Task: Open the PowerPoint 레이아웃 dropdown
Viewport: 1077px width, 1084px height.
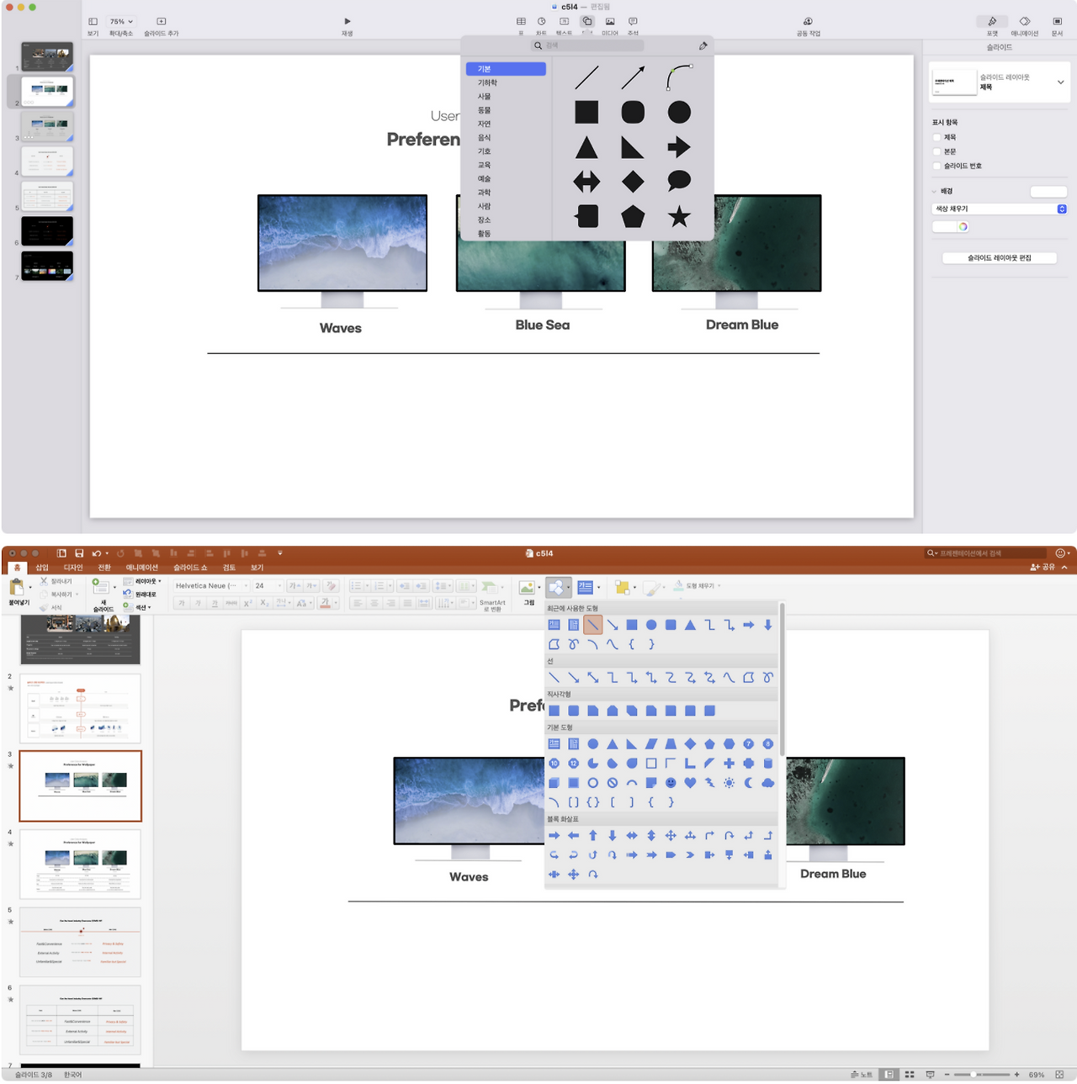Action: click(x=142, y=581)
